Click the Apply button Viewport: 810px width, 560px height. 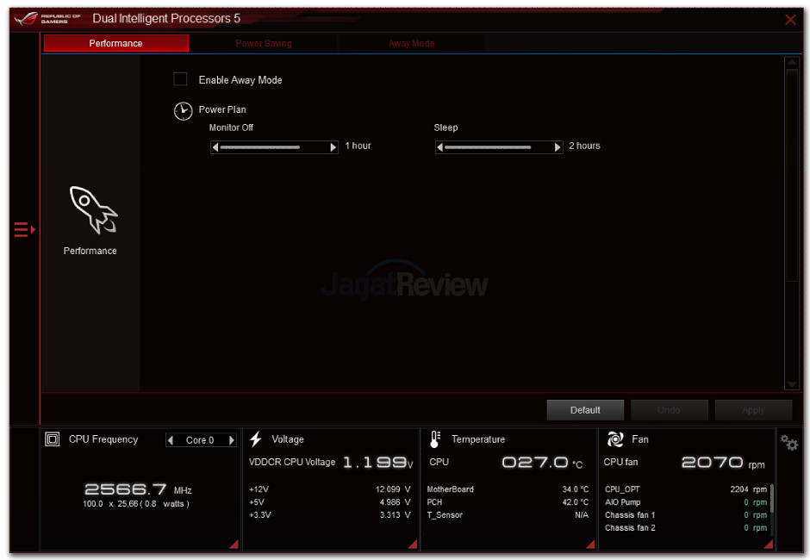[752, 410]
